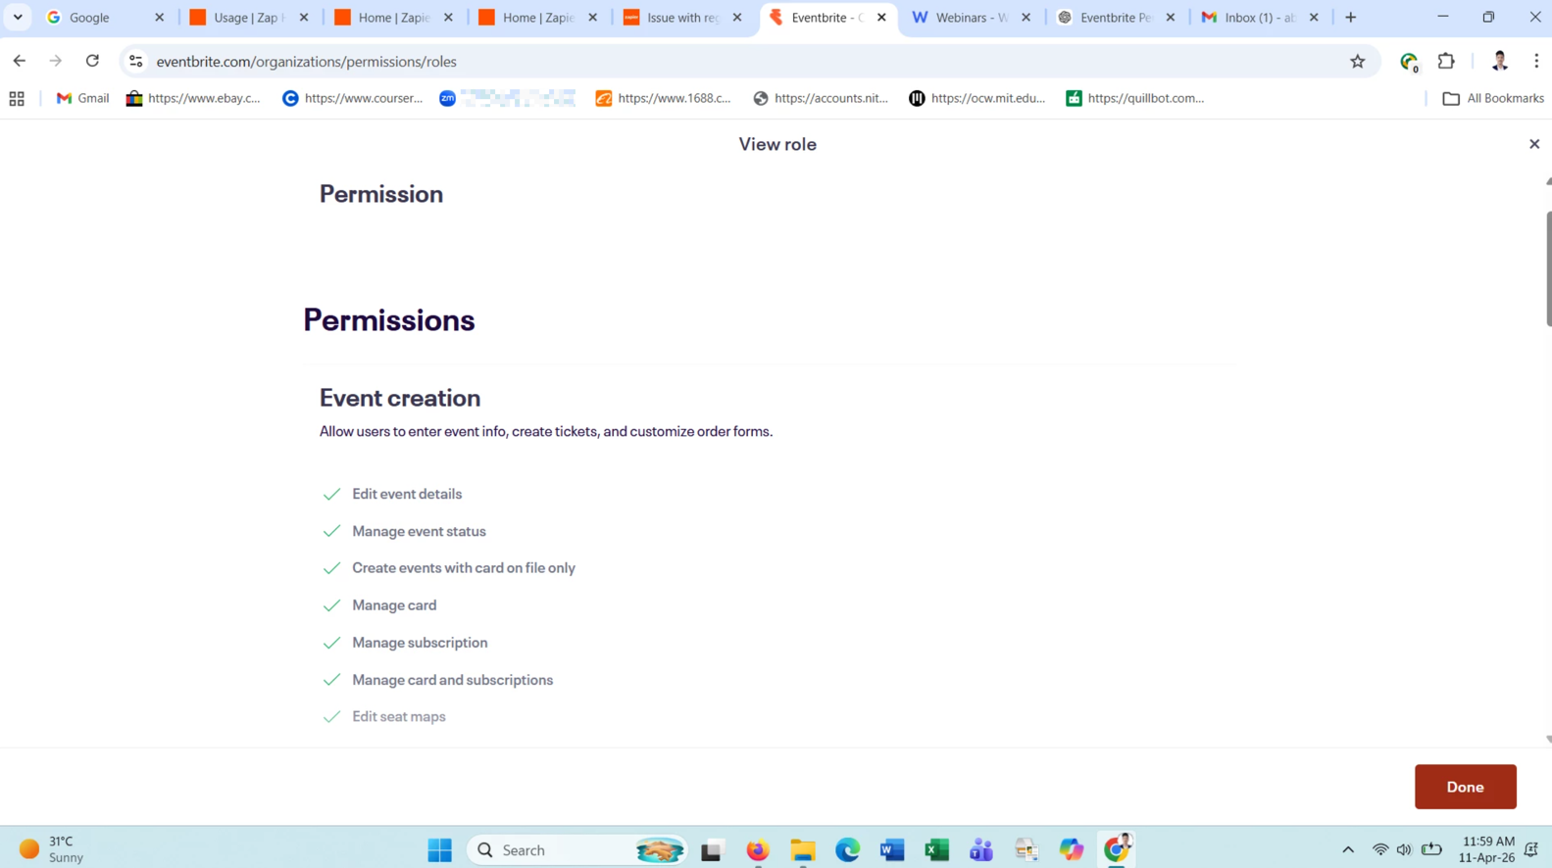
Task: Open the apps grid in bookmarks bar
Action: point(17,99)
